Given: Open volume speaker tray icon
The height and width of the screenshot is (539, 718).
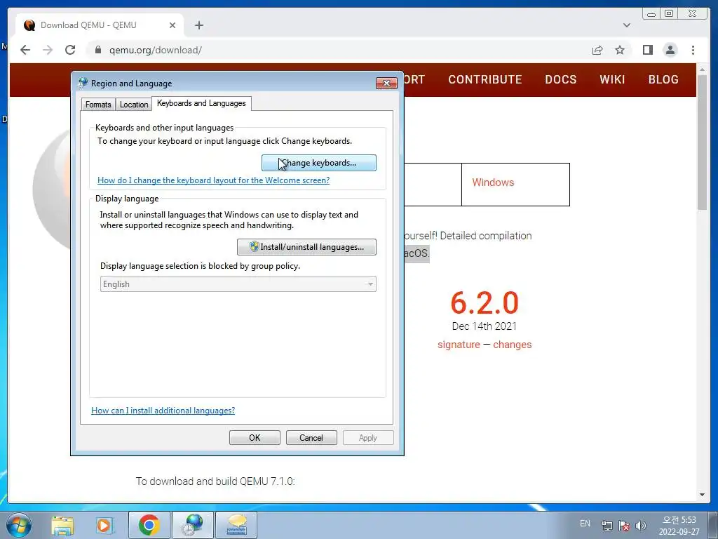Looking at the screenshot, I should click(x=641, y=526).
